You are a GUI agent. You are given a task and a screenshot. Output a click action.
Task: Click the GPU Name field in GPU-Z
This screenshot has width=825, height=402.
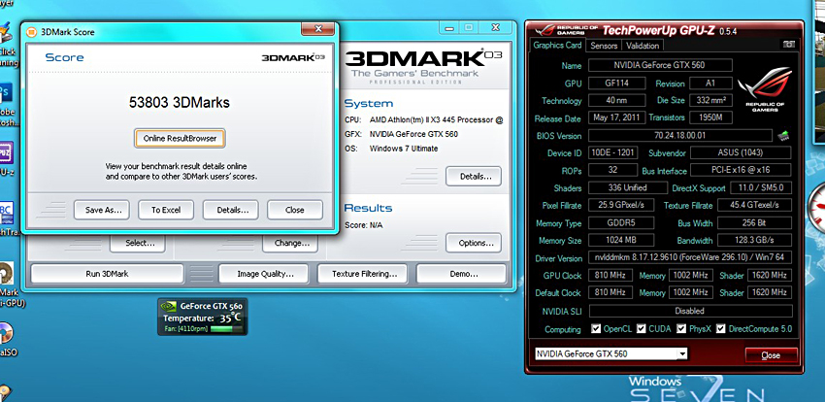(660, 65)
